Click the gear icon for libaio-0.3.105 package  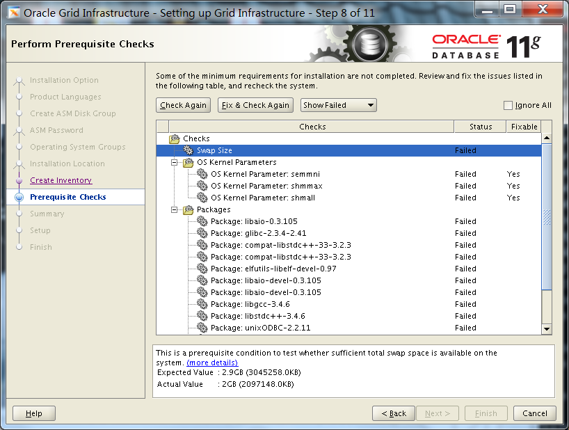pos(202,221)
